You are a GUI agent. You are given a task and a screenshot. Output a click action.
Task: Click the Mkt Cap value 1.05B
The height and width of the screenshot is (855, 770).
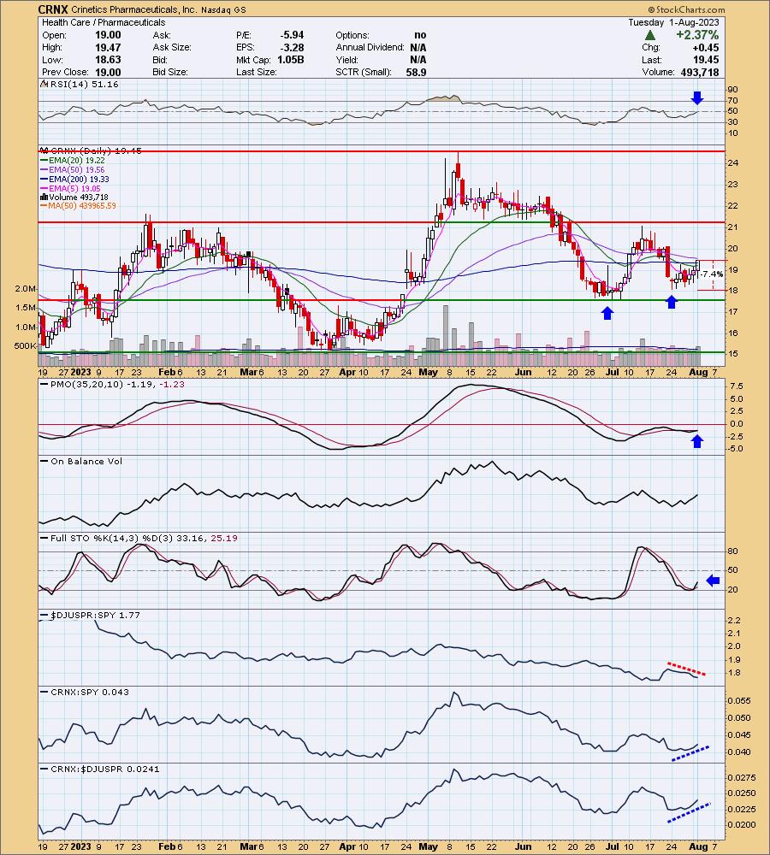click(291, 60)
